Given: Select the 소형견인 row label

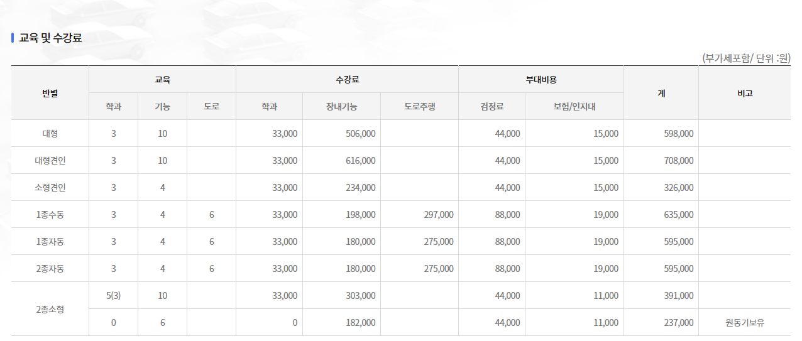Looking at the screenshot, I should tap(50, 188).
